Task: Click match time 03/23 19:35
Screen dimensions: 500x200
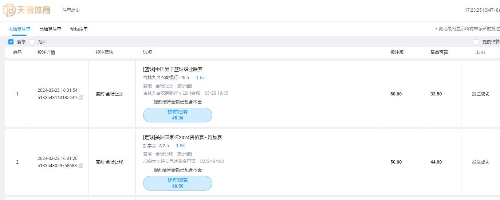Action: pos(216,93)
